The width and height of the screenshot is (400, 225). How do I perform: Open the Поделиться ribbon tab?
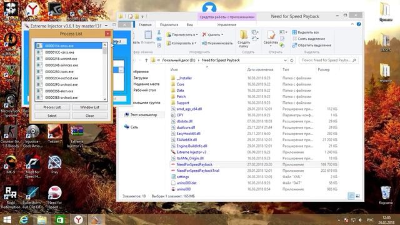pos(169,24)
